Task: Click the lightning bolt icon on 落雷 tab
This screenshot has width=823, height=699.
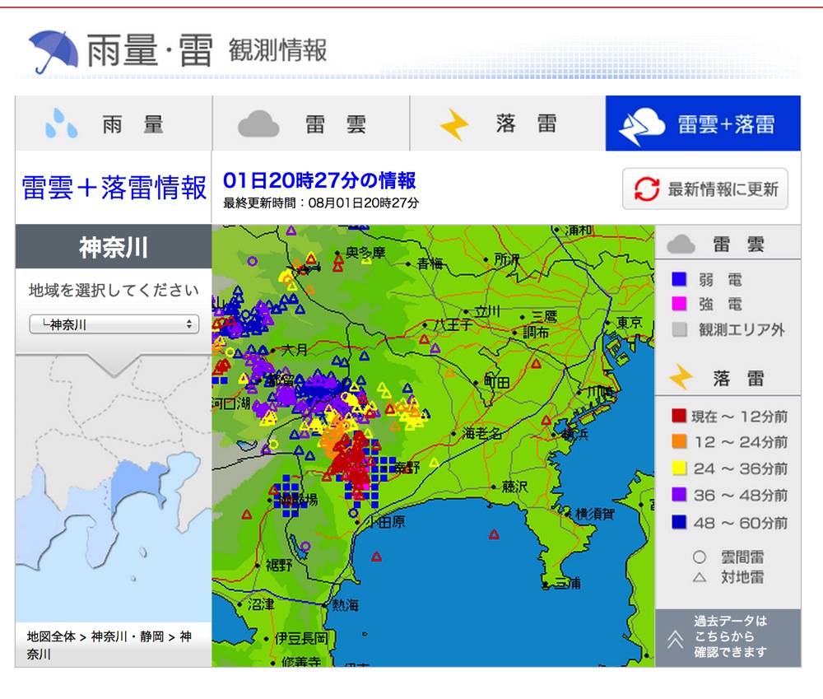Action: pos(453,125)
